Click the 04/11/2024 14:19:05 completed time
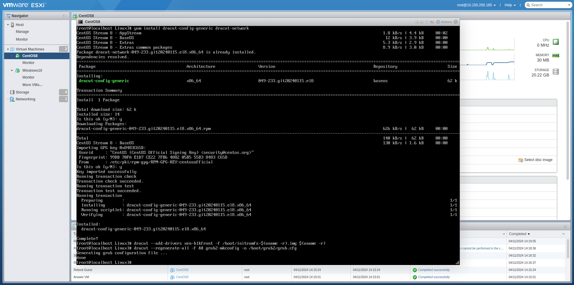Viewport: 574px width, 285px height. (522, 241)
